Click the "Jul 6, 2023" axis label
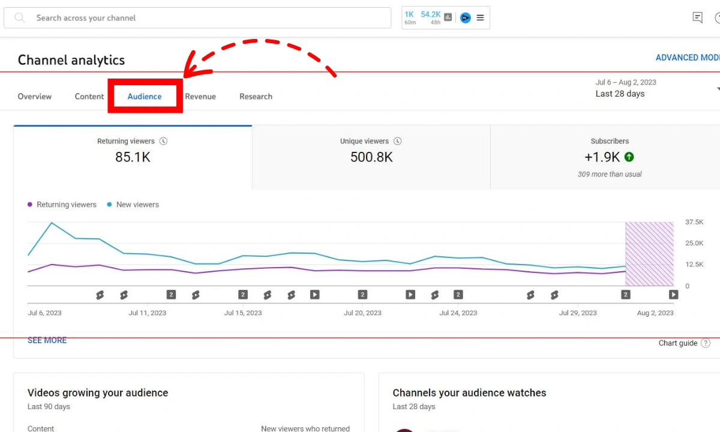 44,313
